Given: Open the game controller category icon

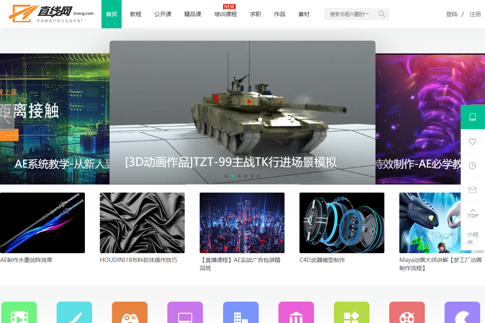Looking at the screenshot, I should point(129,312).
